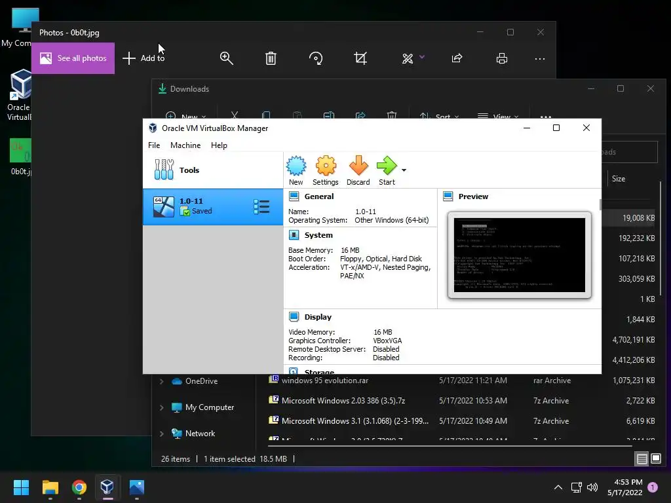Viewport: 671px width, 503px height.
Task: Click the Edit and Create icon in Photos
Action: (408, 58)
